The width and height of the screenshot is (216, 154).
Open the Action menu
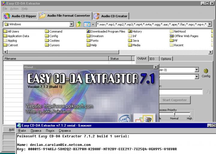point(14,9)
